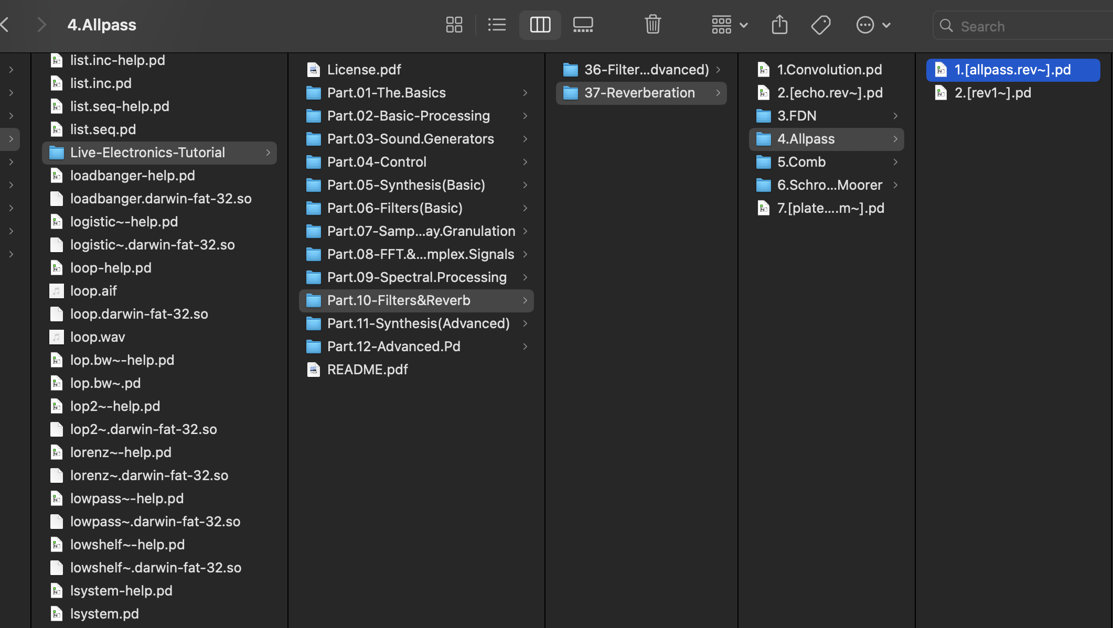Screen dimensions: 1113x628
Task: Open README.pdf
Action: click(367, 370)
